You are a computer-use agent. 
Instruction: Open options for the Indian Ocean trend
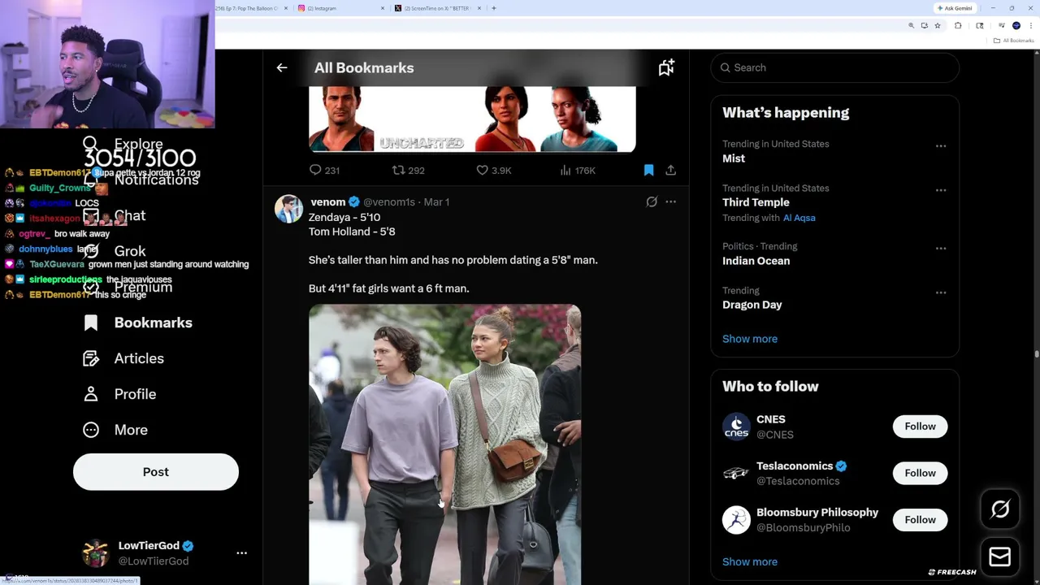point(941,249)
